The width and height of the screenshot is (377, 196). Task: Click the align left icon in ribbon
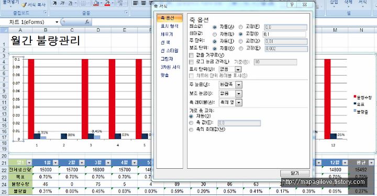pyautogui.click(x=136, y=3)
